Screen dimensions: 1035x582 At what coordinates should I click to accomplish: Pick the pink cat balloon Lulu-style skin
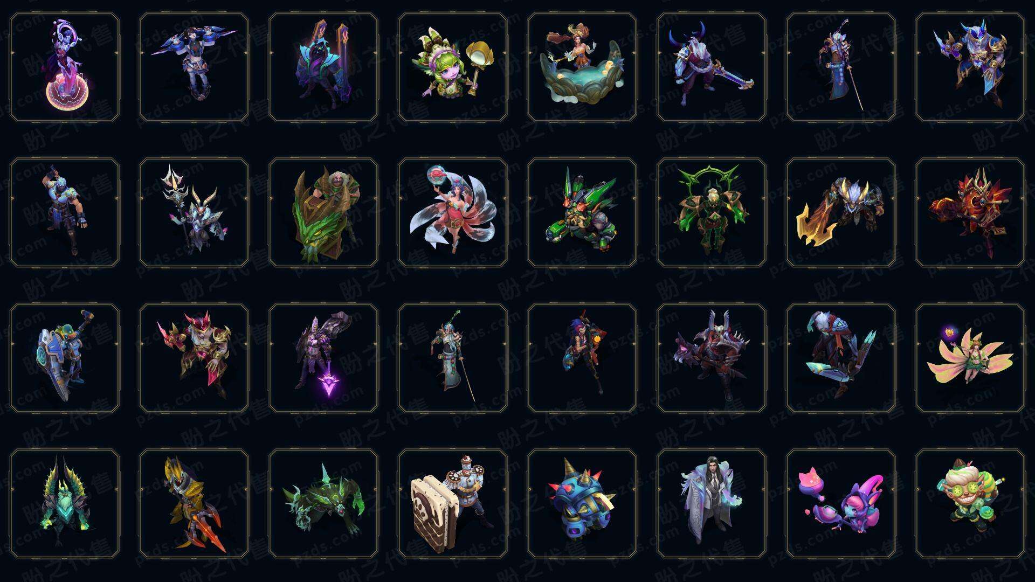pyautogui.click(x=841, y=503)
